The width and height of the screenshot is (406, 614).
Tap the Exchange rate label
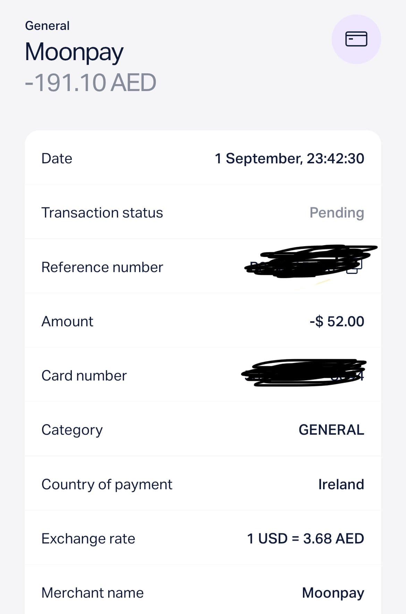[88, 539]
